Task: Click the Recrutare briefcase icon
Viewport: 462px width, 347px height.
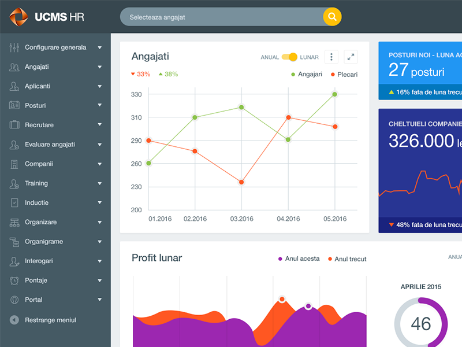Action: click(14, 125)
